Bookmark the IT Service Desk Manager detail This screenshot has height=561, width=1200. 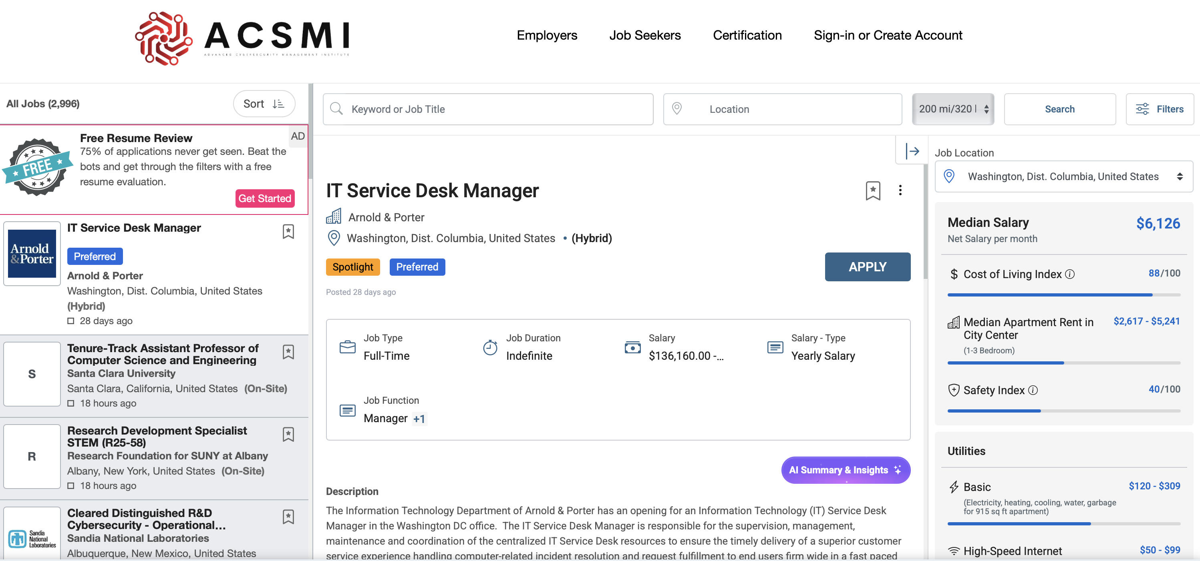click(x=872, y=190)
